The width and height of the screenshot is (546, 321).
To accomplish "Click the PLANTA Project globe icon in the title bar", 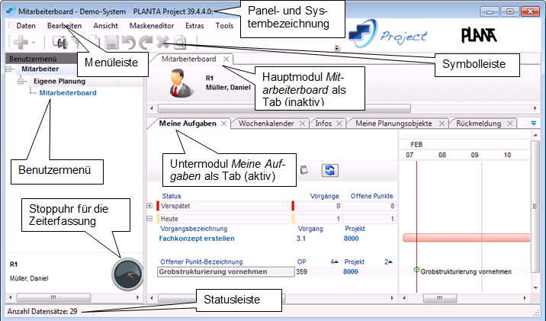I will click(11, 11).
